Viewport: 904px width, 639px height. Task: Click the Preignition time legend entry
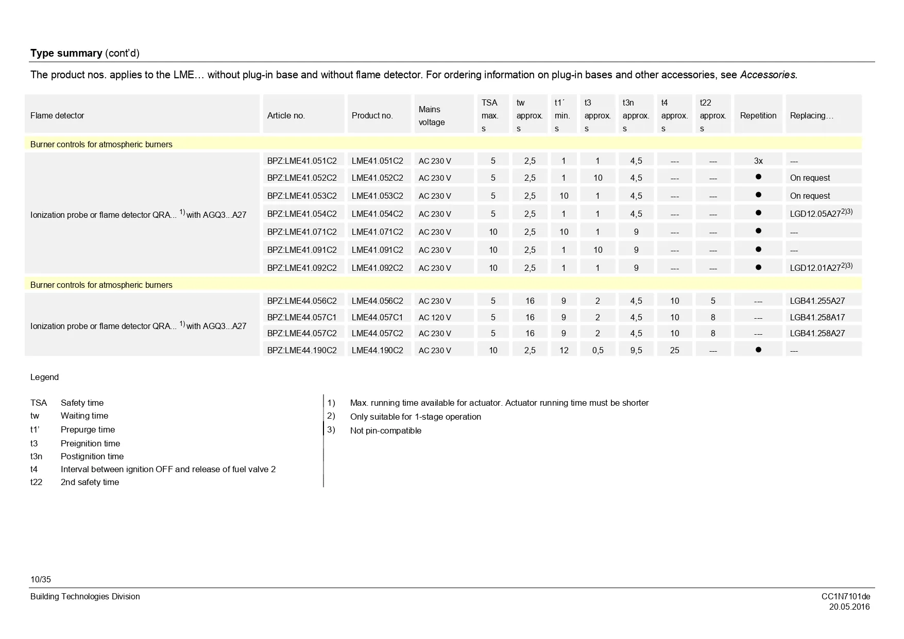(x=90, y=443)
